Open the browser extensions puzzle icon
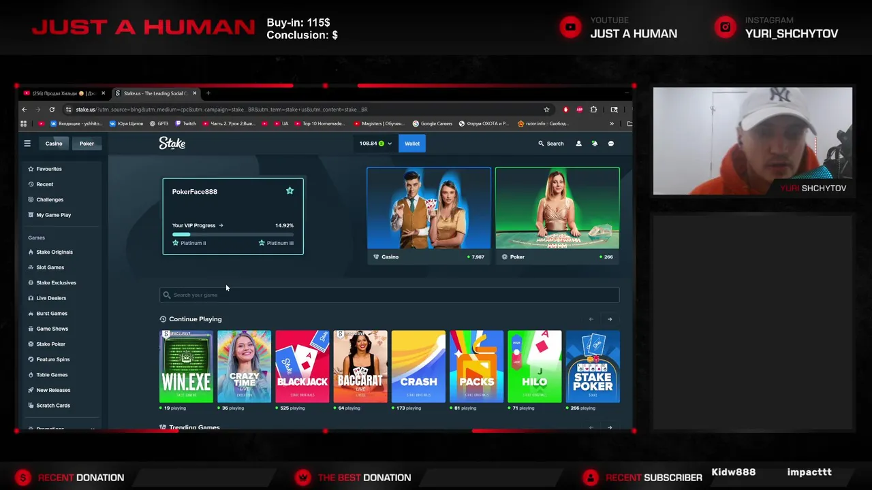This screenshot has height=490, width=872. coord(594,110)
